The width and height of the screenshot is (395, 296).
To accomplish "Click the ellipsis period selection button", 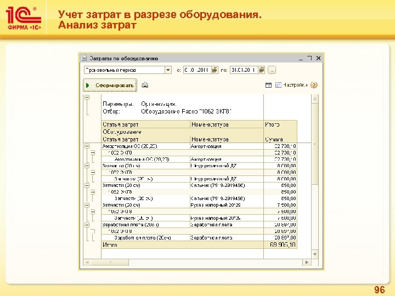I will point(272,70).
